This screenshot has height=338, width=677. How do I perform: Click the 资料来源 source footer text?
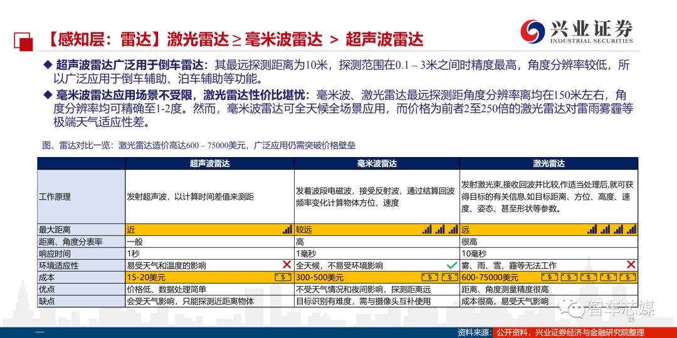pyautogui.click(x=474, y=332)
